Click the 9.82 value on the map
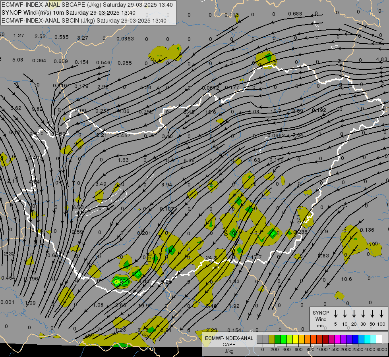Viewport: 389px width, 357px height. tap(37, 109)
